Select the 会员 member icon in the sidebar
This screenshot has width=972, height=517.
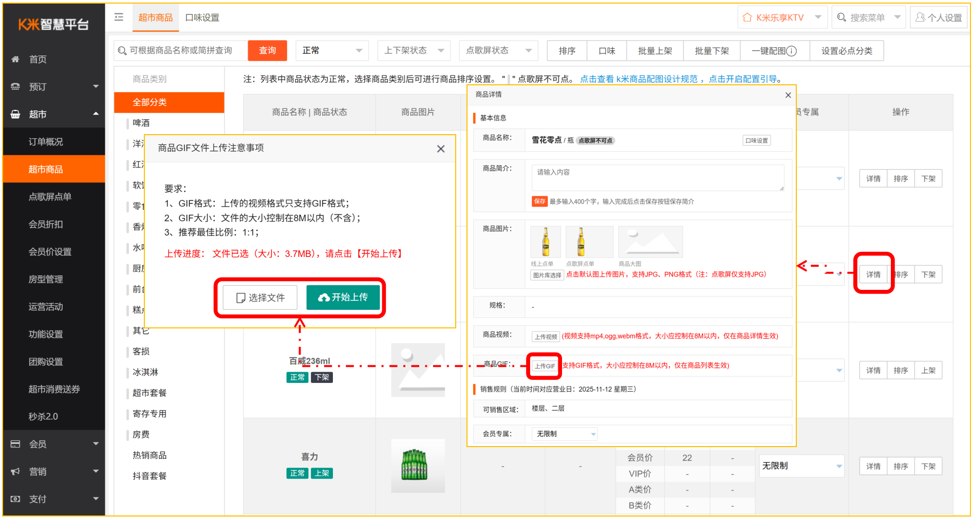15,444
